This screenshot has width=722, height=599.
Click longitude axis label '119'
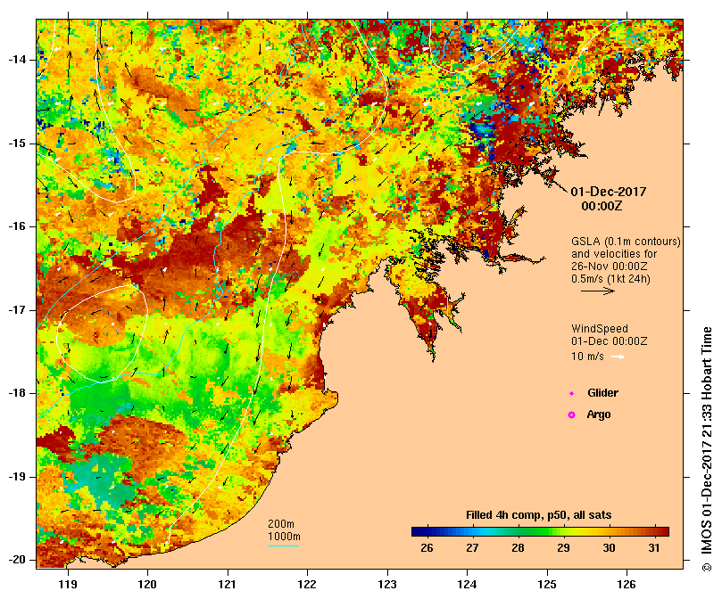click(68, 584)
